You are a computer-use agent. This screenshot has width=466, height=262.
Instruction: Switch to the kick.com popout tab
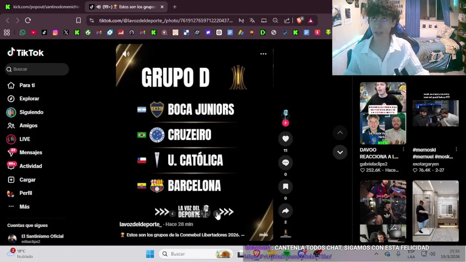42,7
